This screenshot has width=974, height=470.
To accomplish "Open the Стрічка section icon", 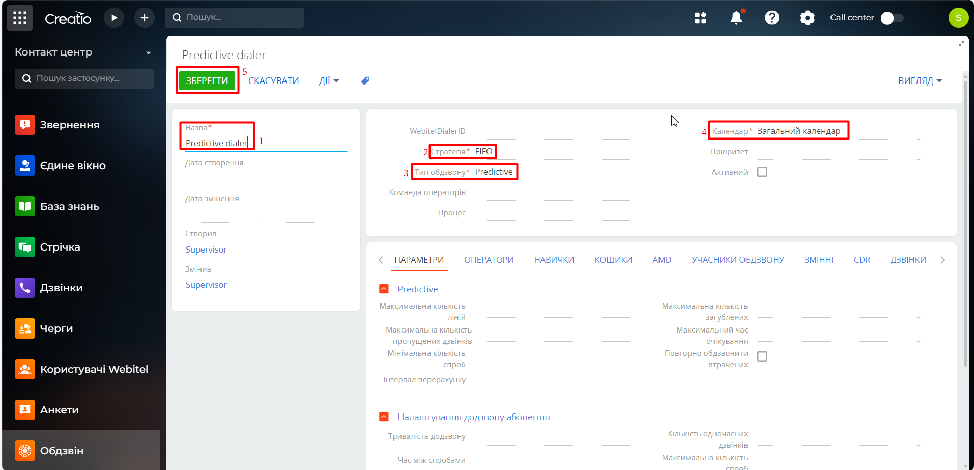I will coord(25,247).
